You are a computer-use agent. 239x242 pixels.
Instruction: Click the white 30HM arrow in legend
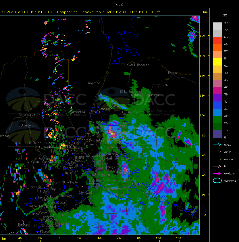point(217,152)
